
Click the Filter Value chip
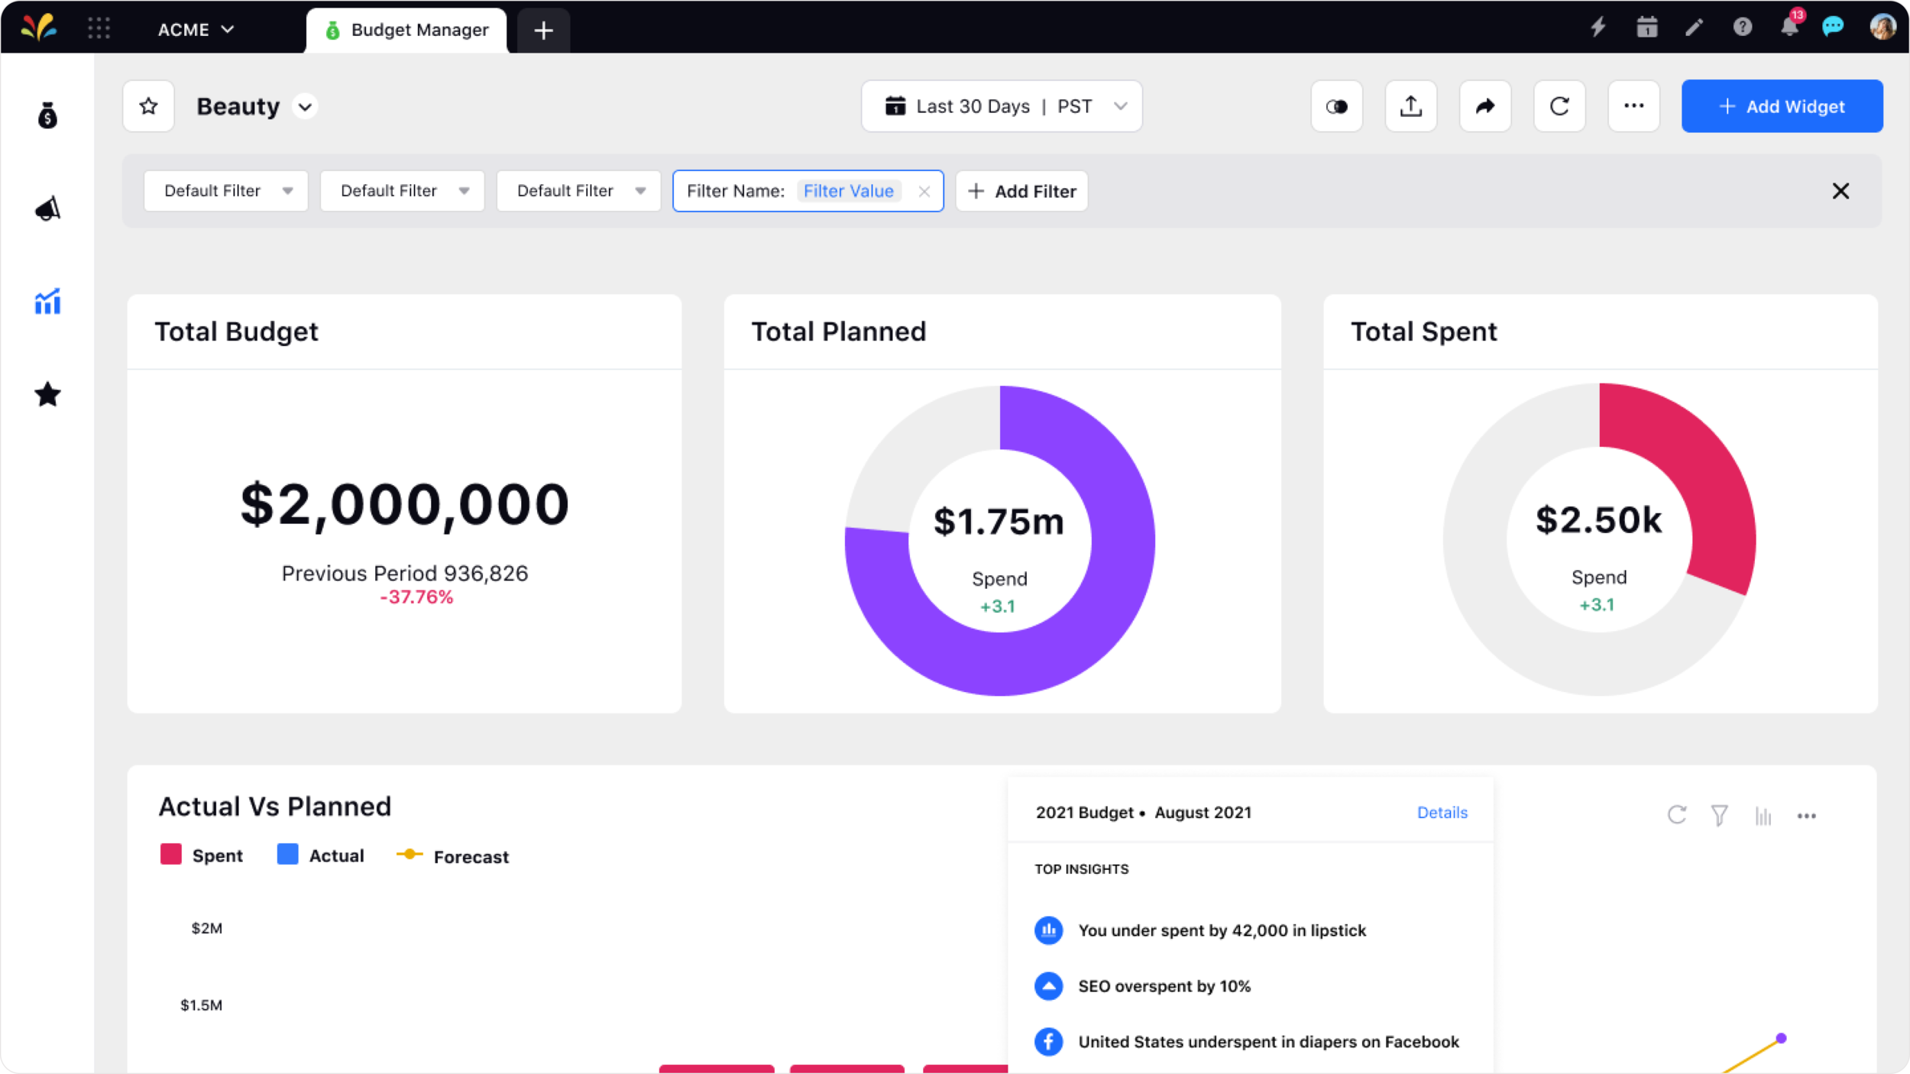(x=848, y=191)
